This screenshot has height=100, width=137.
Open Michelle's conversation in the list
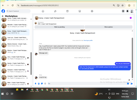click(x=15, y=26)
